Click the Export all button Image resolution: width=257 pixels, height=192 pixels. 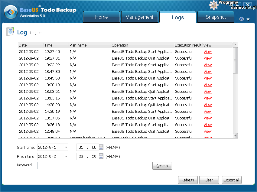point(231,180)
